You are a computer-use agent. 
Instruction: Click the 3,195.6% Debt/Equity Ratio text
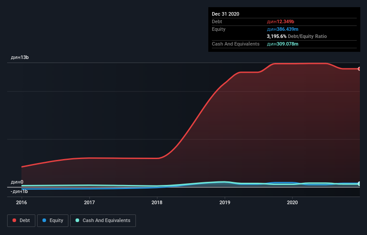tap(297, 36)
